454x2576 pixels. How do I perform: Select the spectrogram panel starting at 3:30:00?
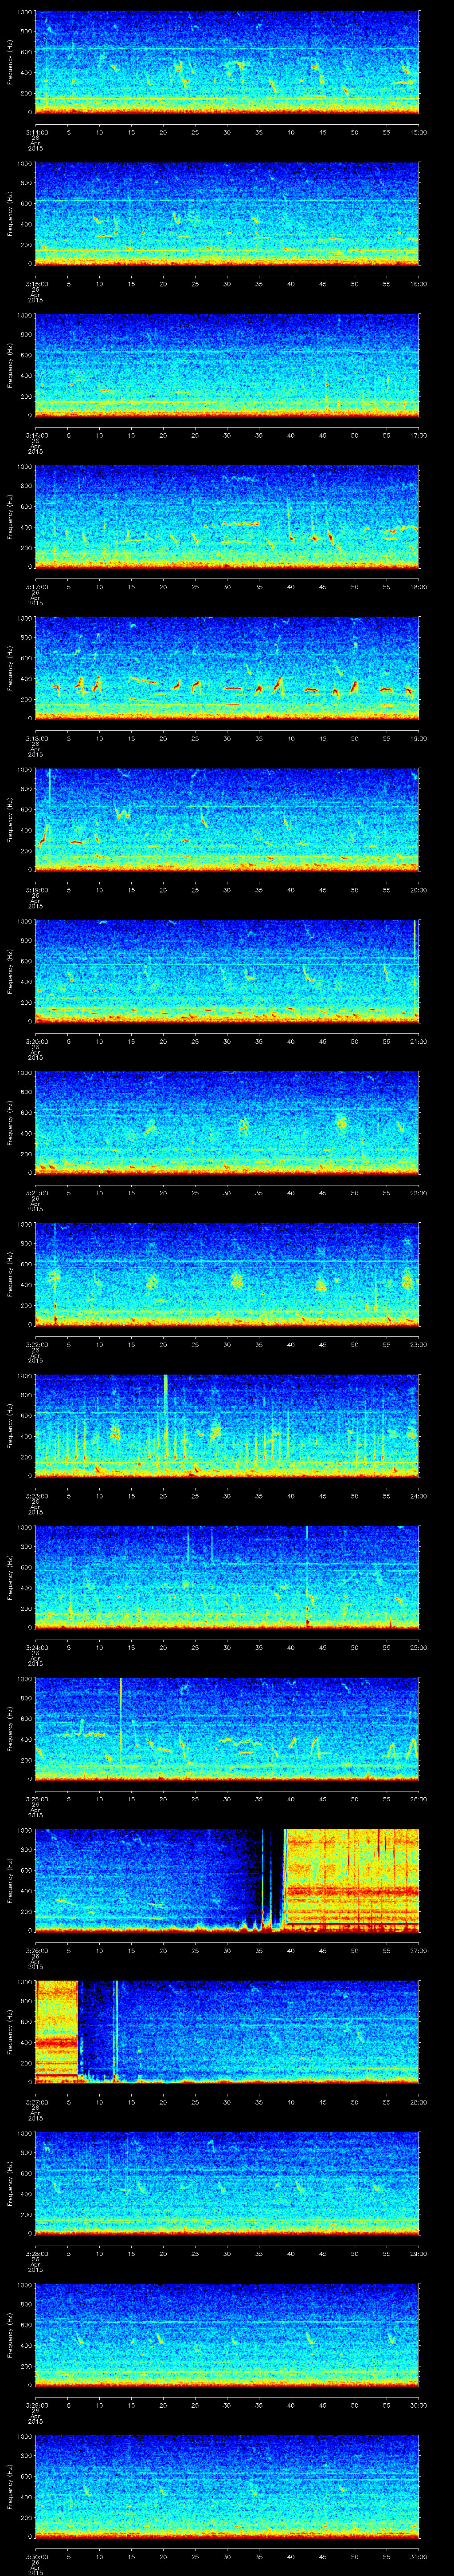[x=227, y=2487]
